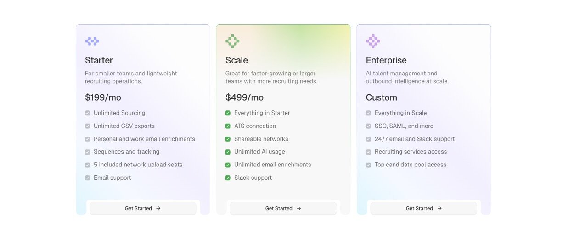Click the arrow icon in Enterprise's Get Started button

[439, 208]
